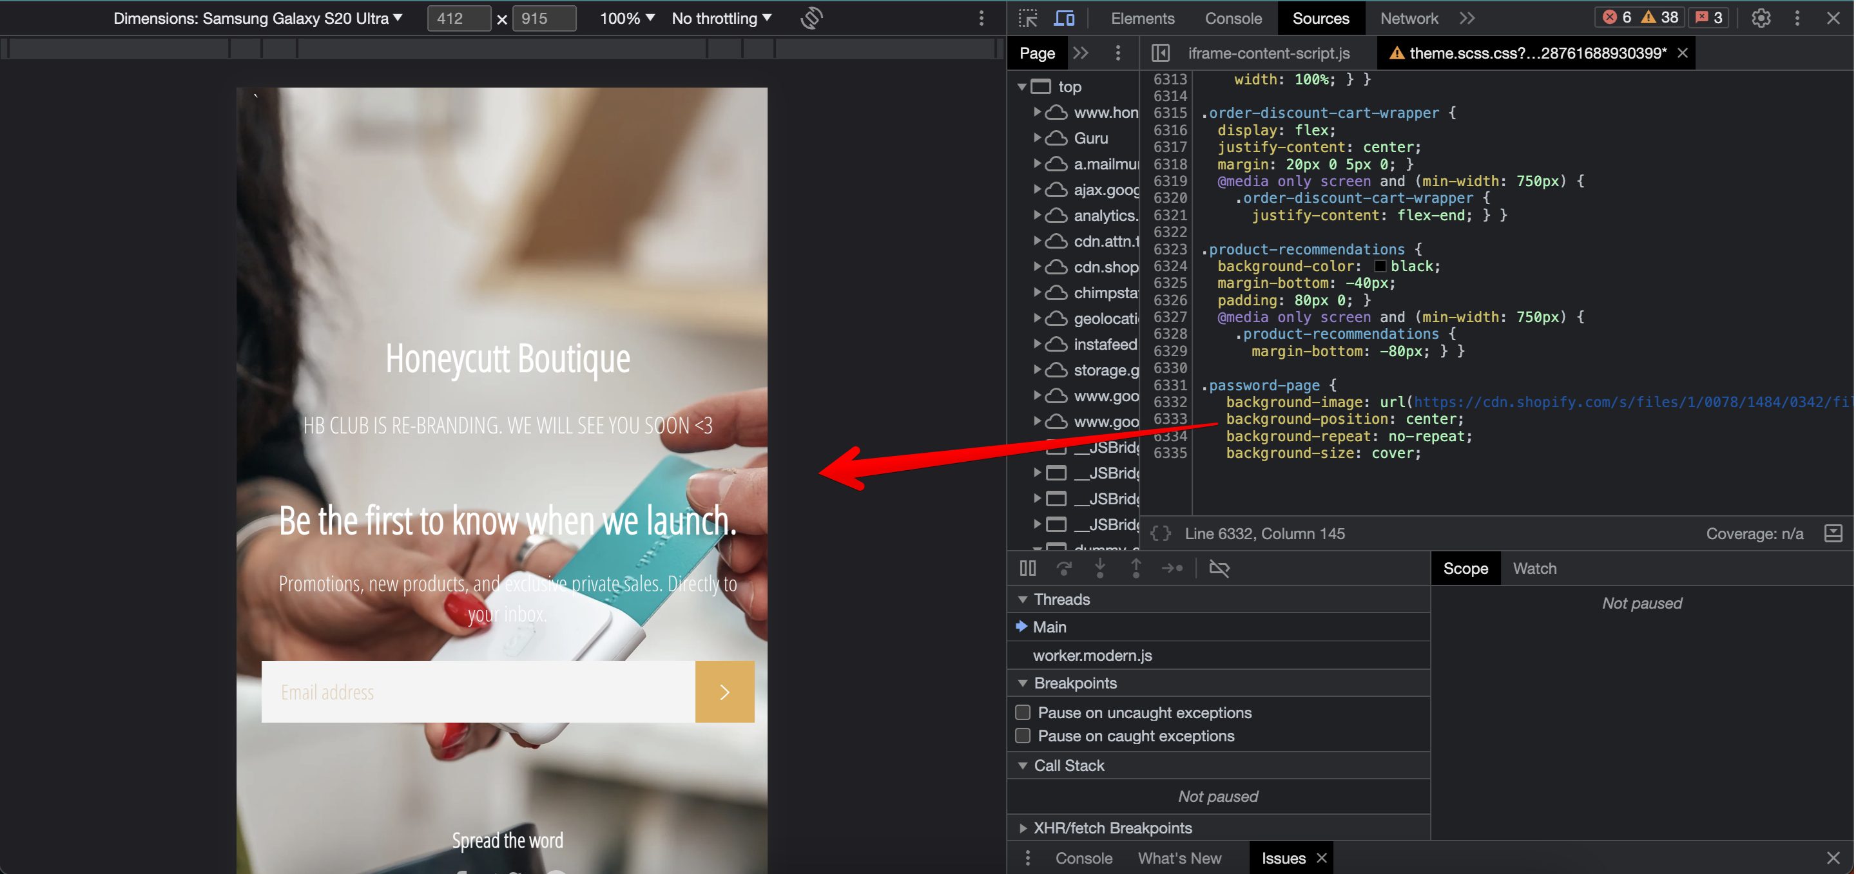Enable Pause on uncaught exceptions checkbox
Viewport: 1856px width, 874px height.
pos(1022,713)
